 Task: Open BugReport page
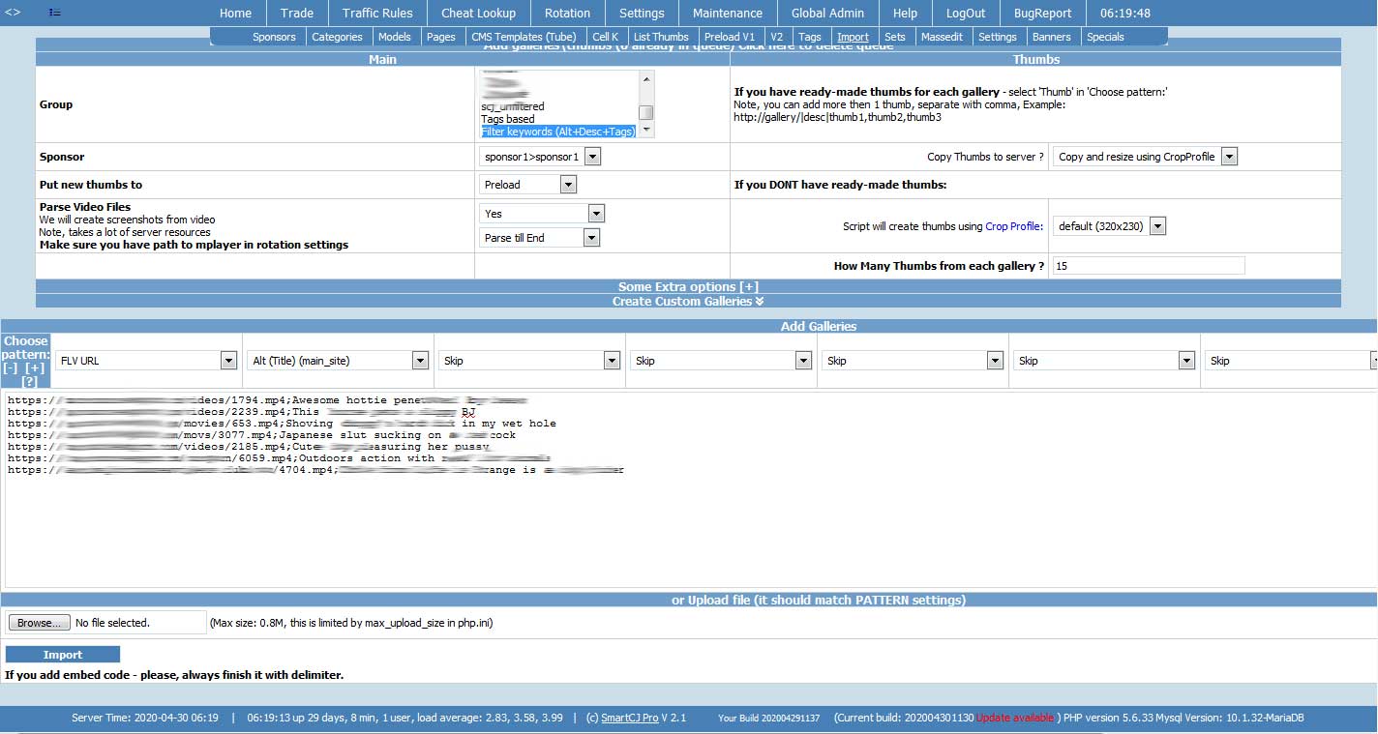(x=1043, y=13)
